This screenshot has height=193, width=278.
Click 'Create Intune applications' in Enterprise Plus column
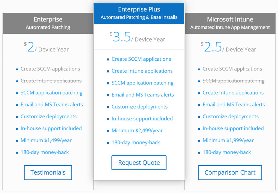coord(142,71)
